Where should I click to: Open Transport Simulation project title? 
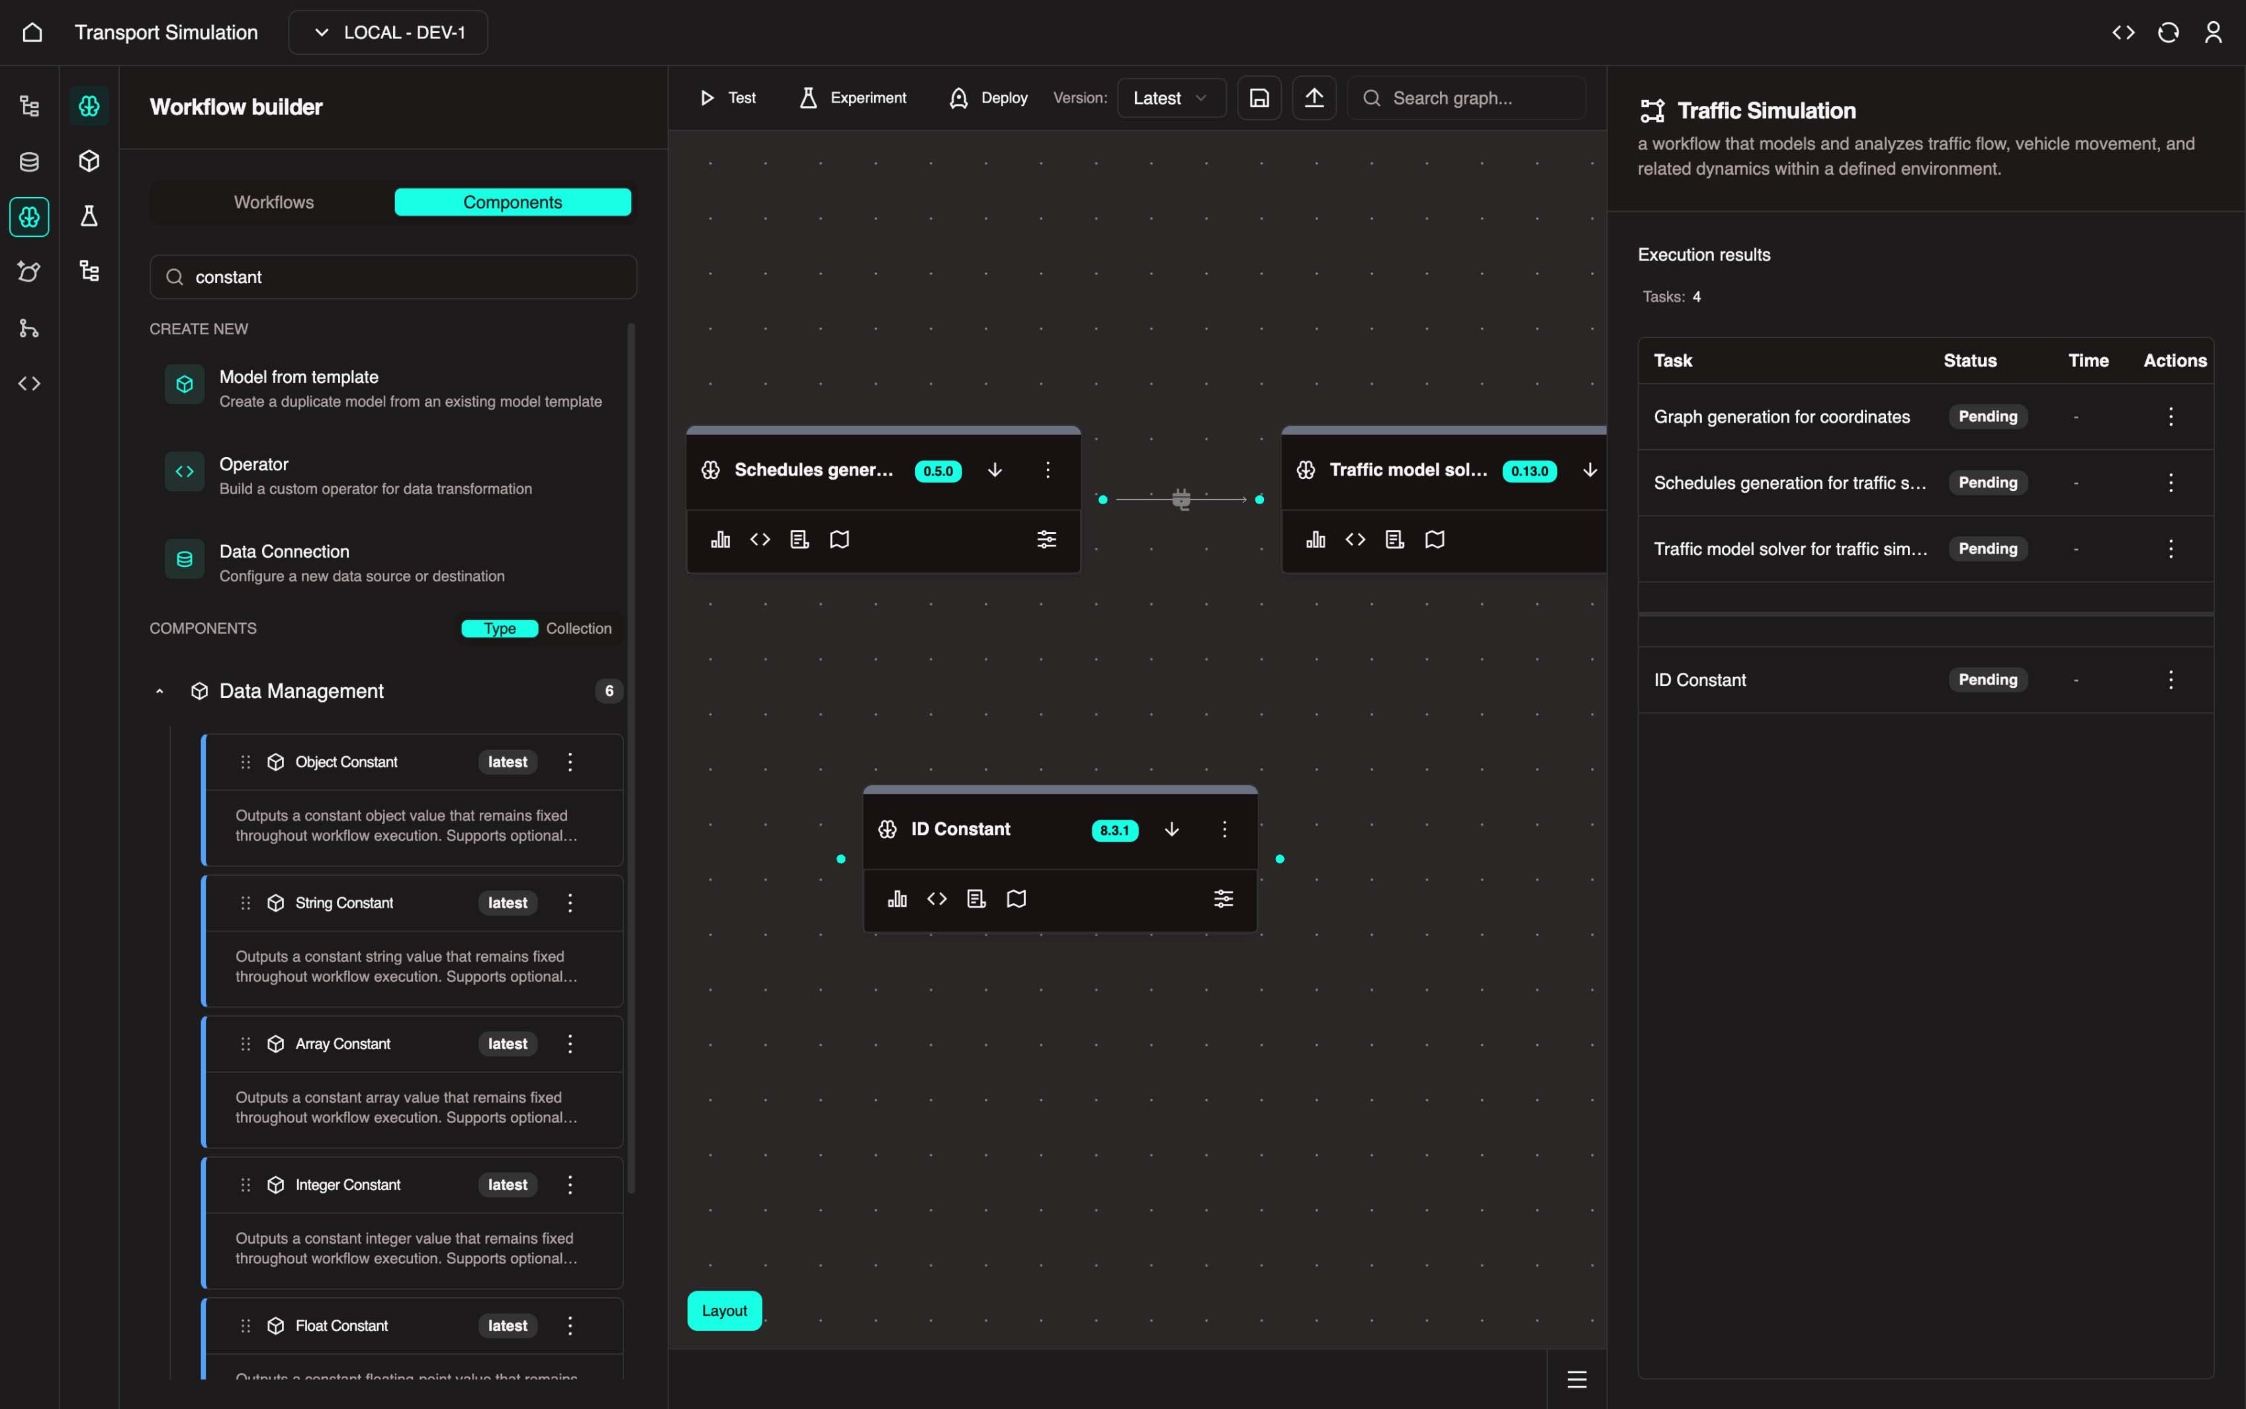pyautogui.click(x=166, y=32)
